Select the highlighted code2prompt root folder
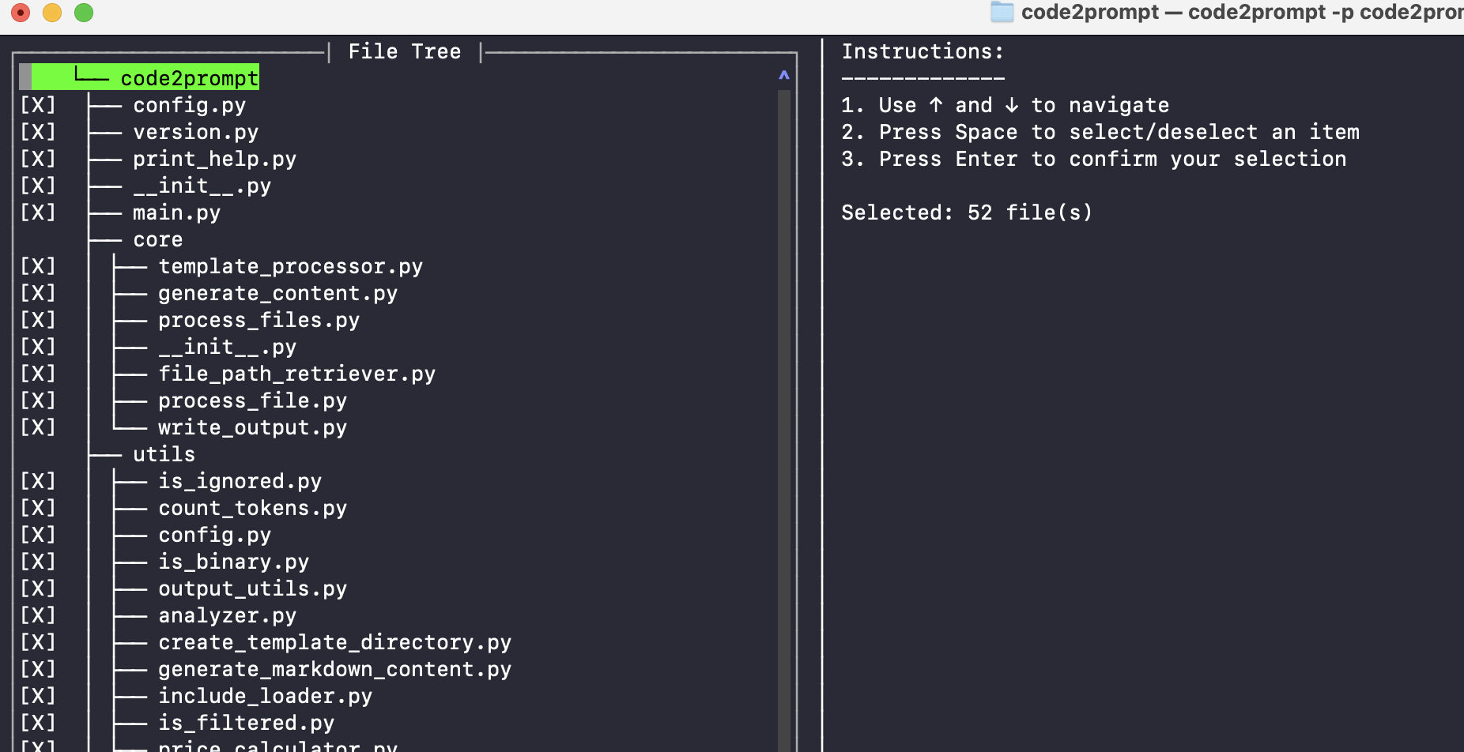This screenshot has width=1464, height=752. [x=189, y=78]
